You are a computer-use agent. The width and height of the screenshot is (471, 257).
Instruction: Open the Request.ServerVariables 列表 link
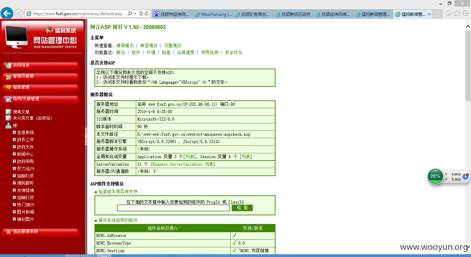click(x=183, y=164)
